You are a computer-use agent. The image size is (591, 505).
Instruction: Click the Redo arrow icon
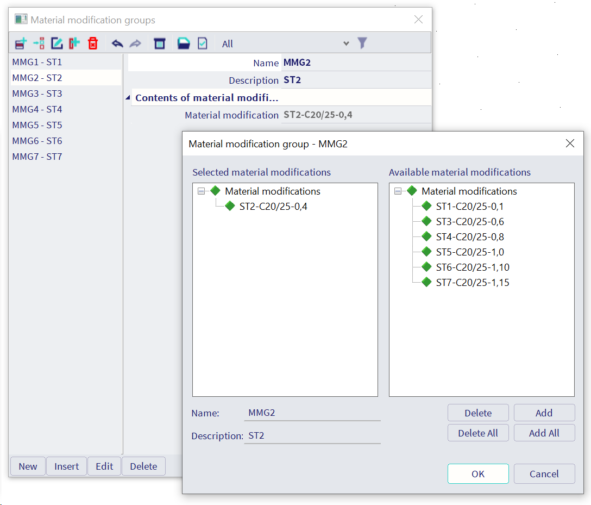point(135,43)
